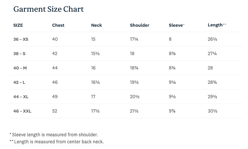This screenshot has height=149, width=248.
Task: Click length value 30½ in XXL row
Action: [212, 111]
